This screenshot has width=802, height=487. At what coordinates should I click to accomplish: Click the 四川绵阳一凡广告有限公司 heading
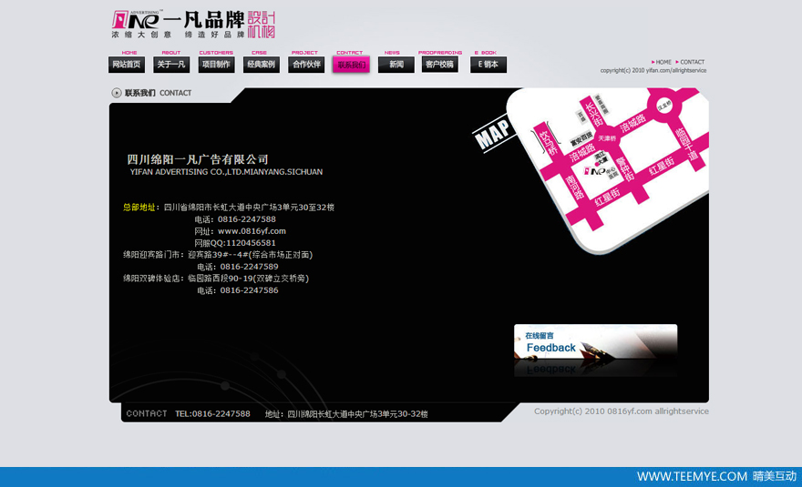198,159
